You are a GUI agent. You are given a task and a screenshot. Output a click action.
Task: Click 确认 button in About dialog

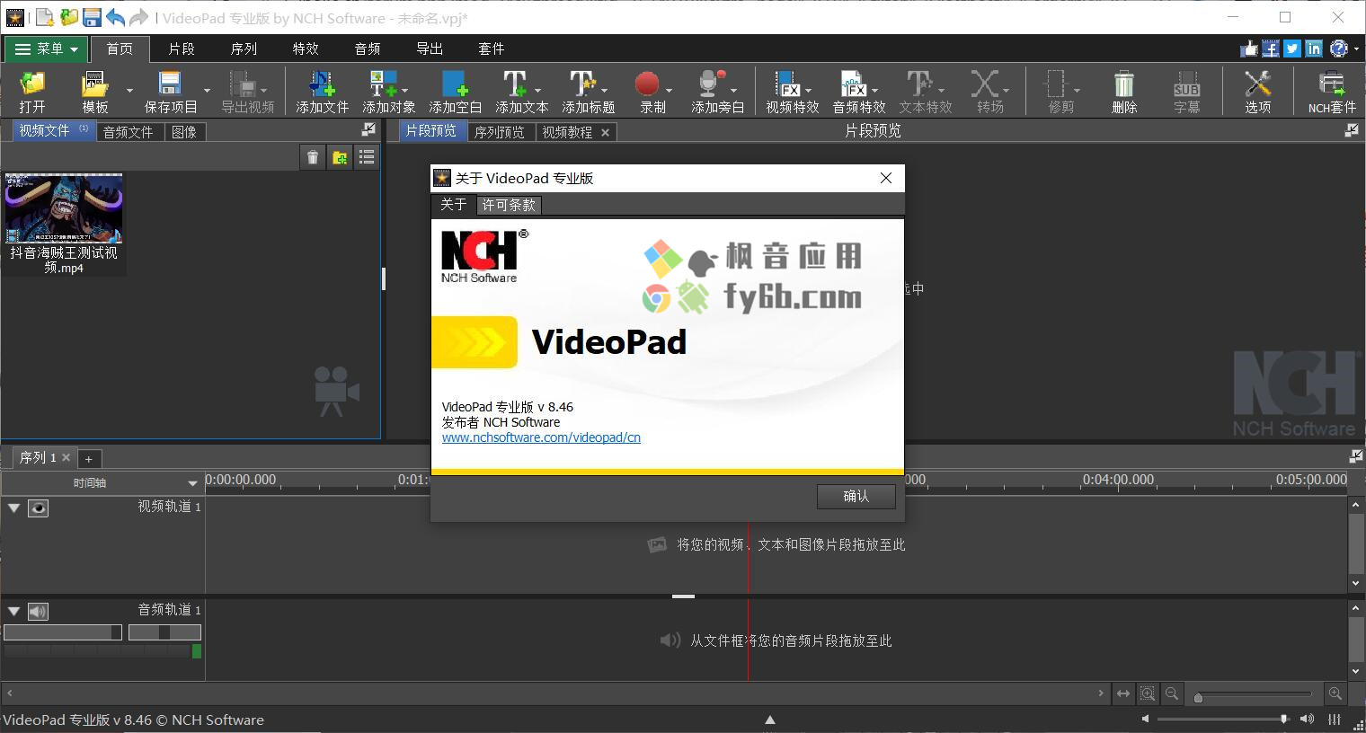856,496
